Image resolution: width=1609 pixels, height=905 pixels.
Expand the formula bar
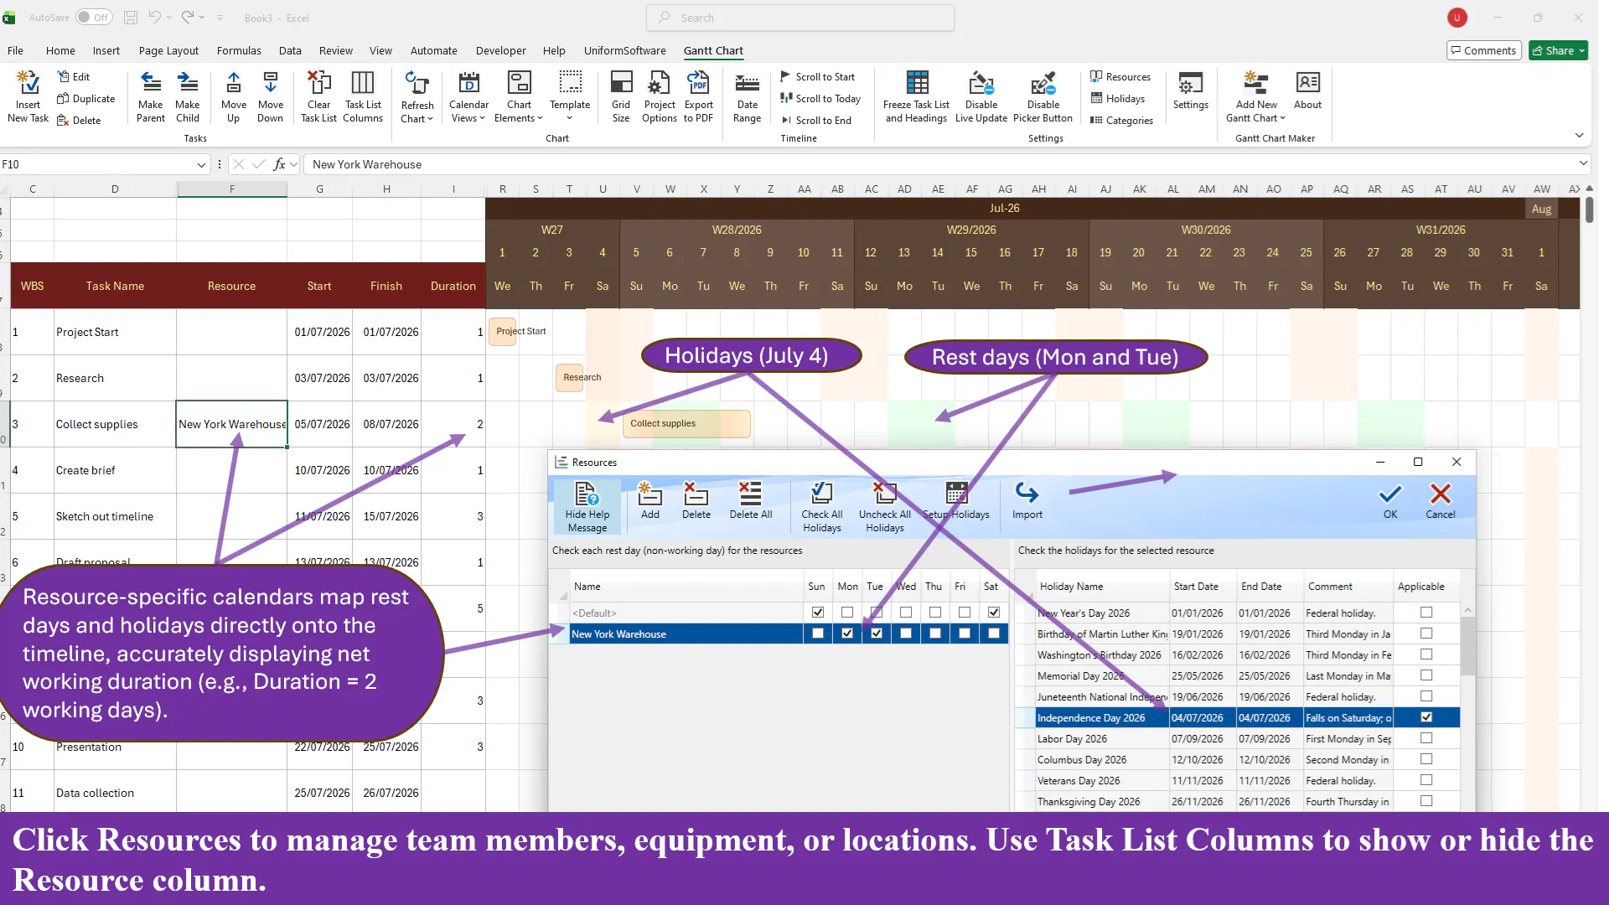click(x=1583, y=163)
